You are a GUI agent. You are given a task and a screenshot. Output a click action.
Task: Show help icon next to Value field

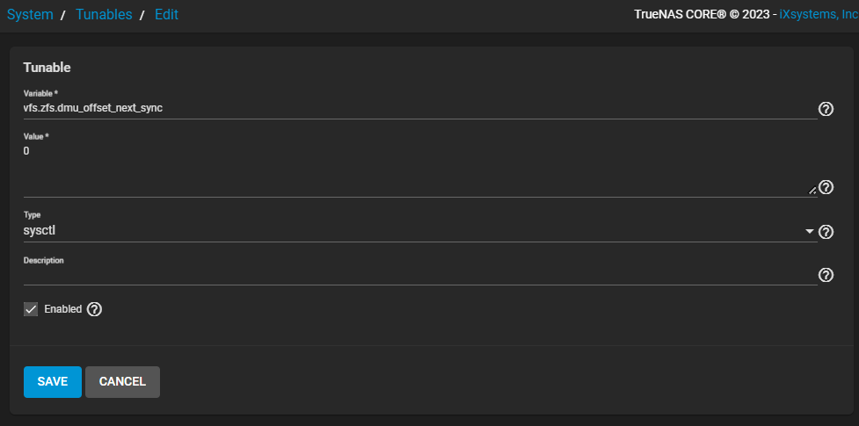(826, 187)
